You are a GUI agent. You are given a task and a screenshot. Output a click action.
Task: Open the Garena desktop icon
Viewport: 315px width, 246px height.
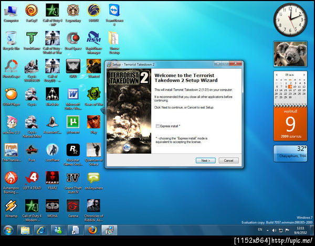73,209
